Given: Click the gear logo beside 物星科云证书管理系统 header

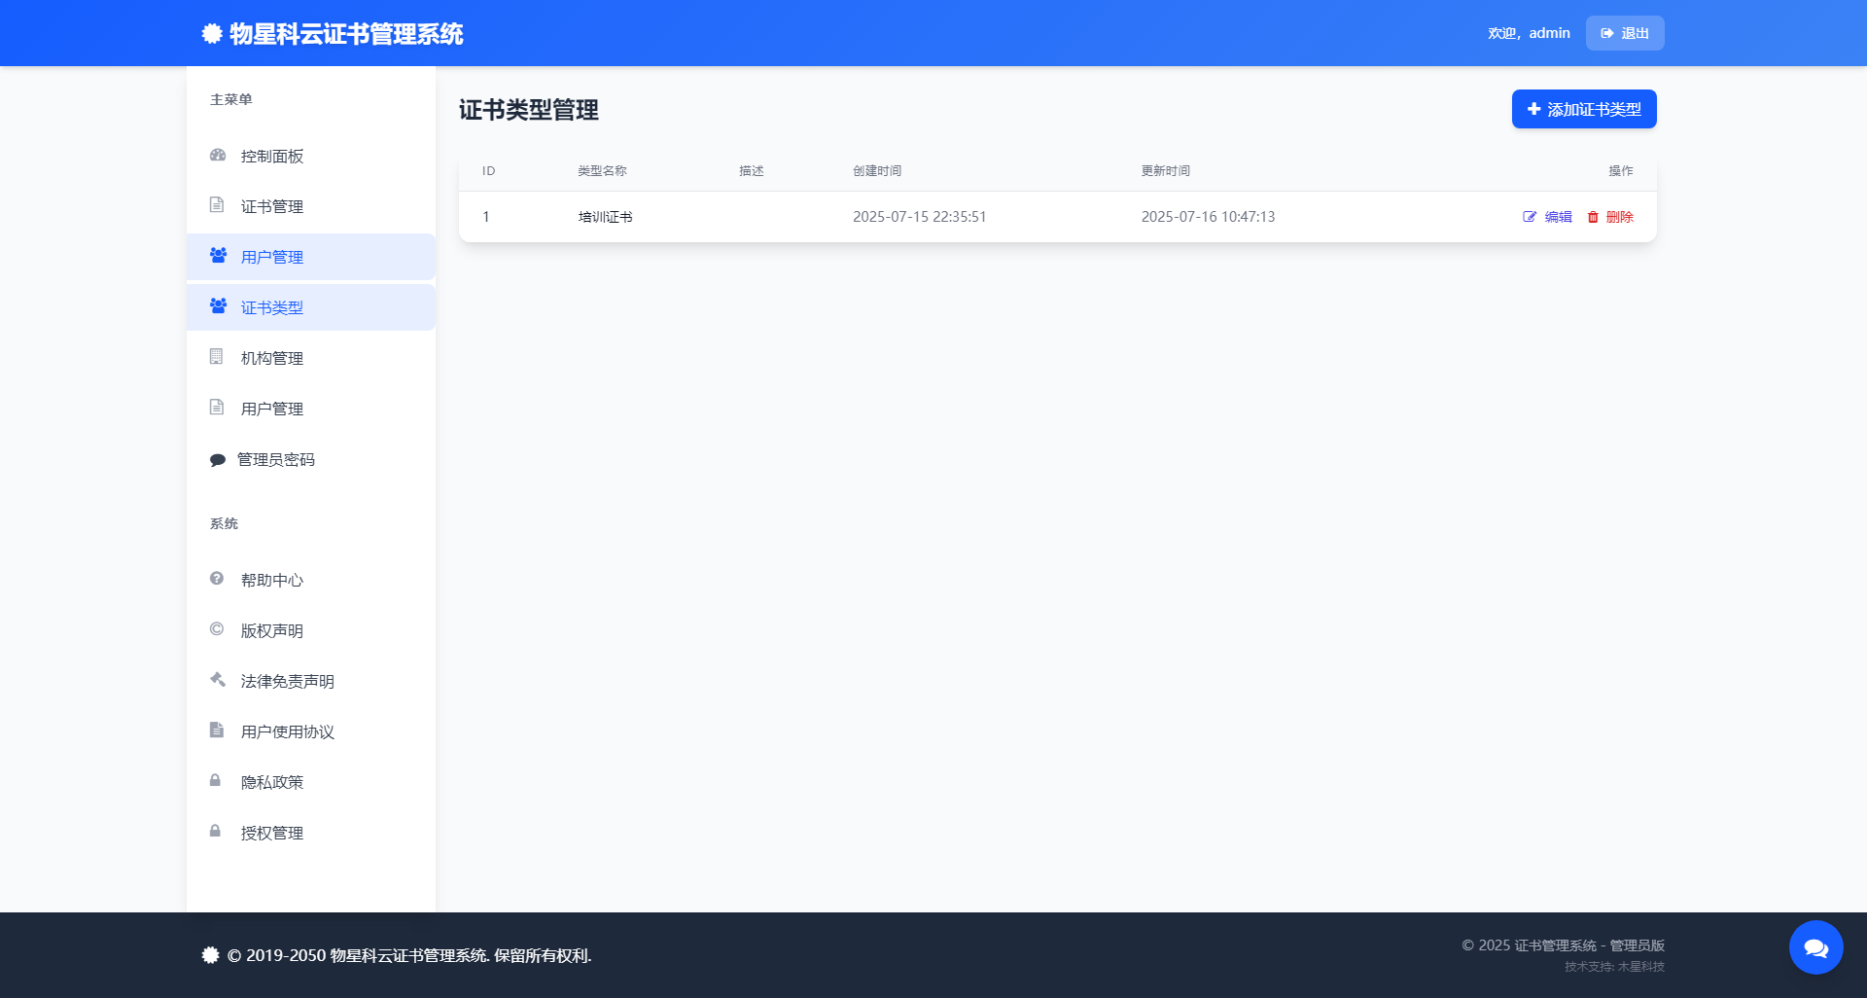Looking at the screenshot, I should pyautogui.click(x=212, y=34).
